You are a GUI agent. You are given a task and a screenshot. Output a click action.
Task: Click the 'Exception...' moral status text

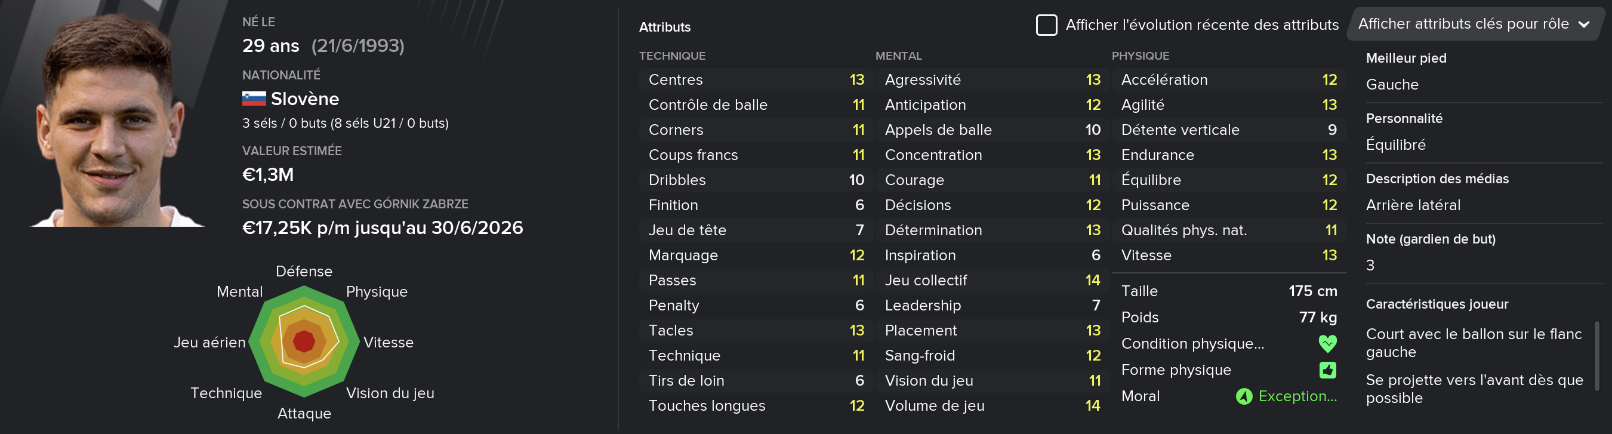(1297, 396)
